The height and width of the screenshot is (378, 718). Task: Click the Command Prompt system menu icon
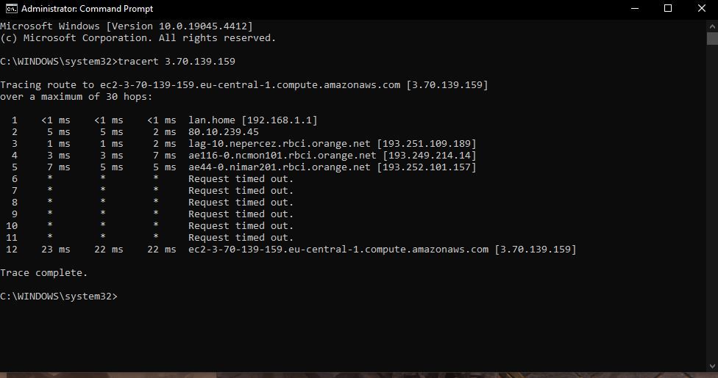point(12,9)
